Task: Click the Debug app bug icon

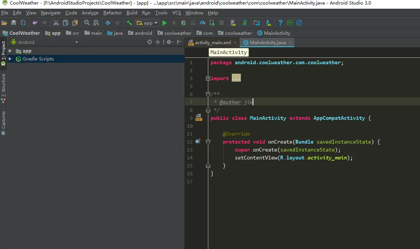Action: (184, 23)
